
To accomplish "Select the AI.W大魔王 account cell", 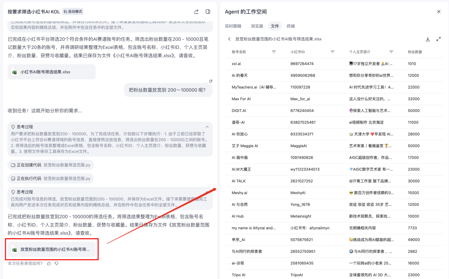I will click(x=242, y=169).
